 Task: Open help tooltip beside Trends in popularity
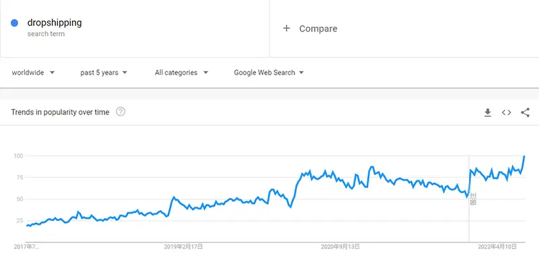[121, 112]
